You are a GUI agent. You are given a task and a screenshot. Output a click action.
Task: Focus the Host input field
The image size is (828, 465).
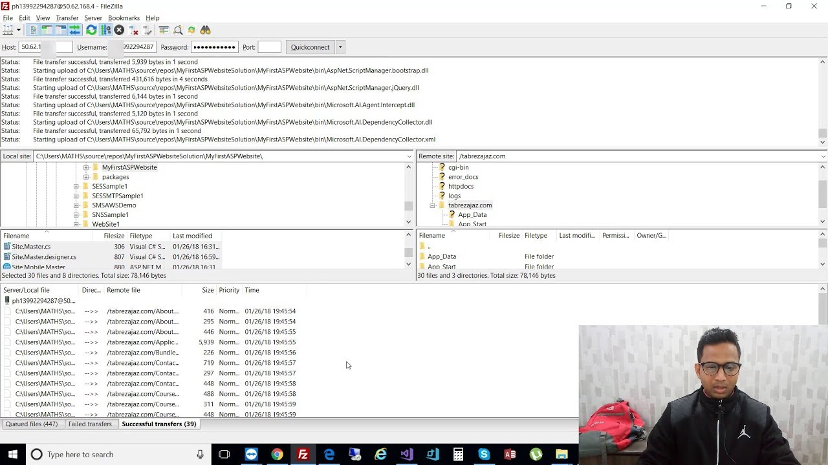pos(45,47)
